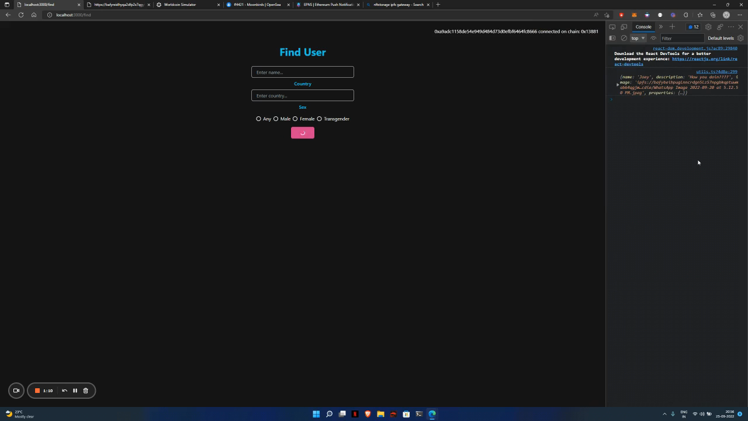Switch to the Worldcoin Simulator tab
The width and height of the screenshot is (748, 421).
coord(187,5)
